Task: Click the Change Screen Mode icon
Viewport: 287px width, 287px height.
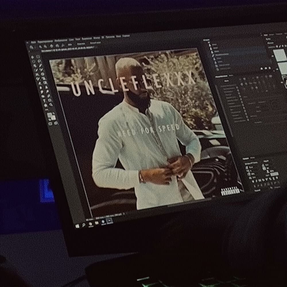Action: click(x=56, y=123)
